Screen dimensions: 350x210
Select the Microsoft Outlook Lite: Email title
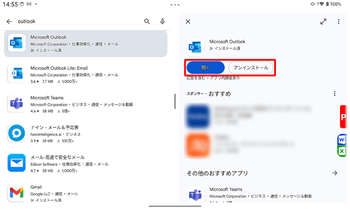(x=59, y=68)
